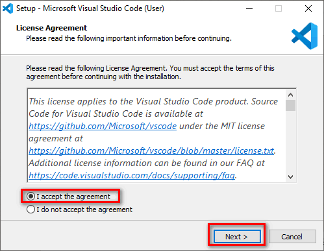This screenshot has width=324, height=251.
Task: Open the vscode license.txt link
Action: [x=151, y=150]
